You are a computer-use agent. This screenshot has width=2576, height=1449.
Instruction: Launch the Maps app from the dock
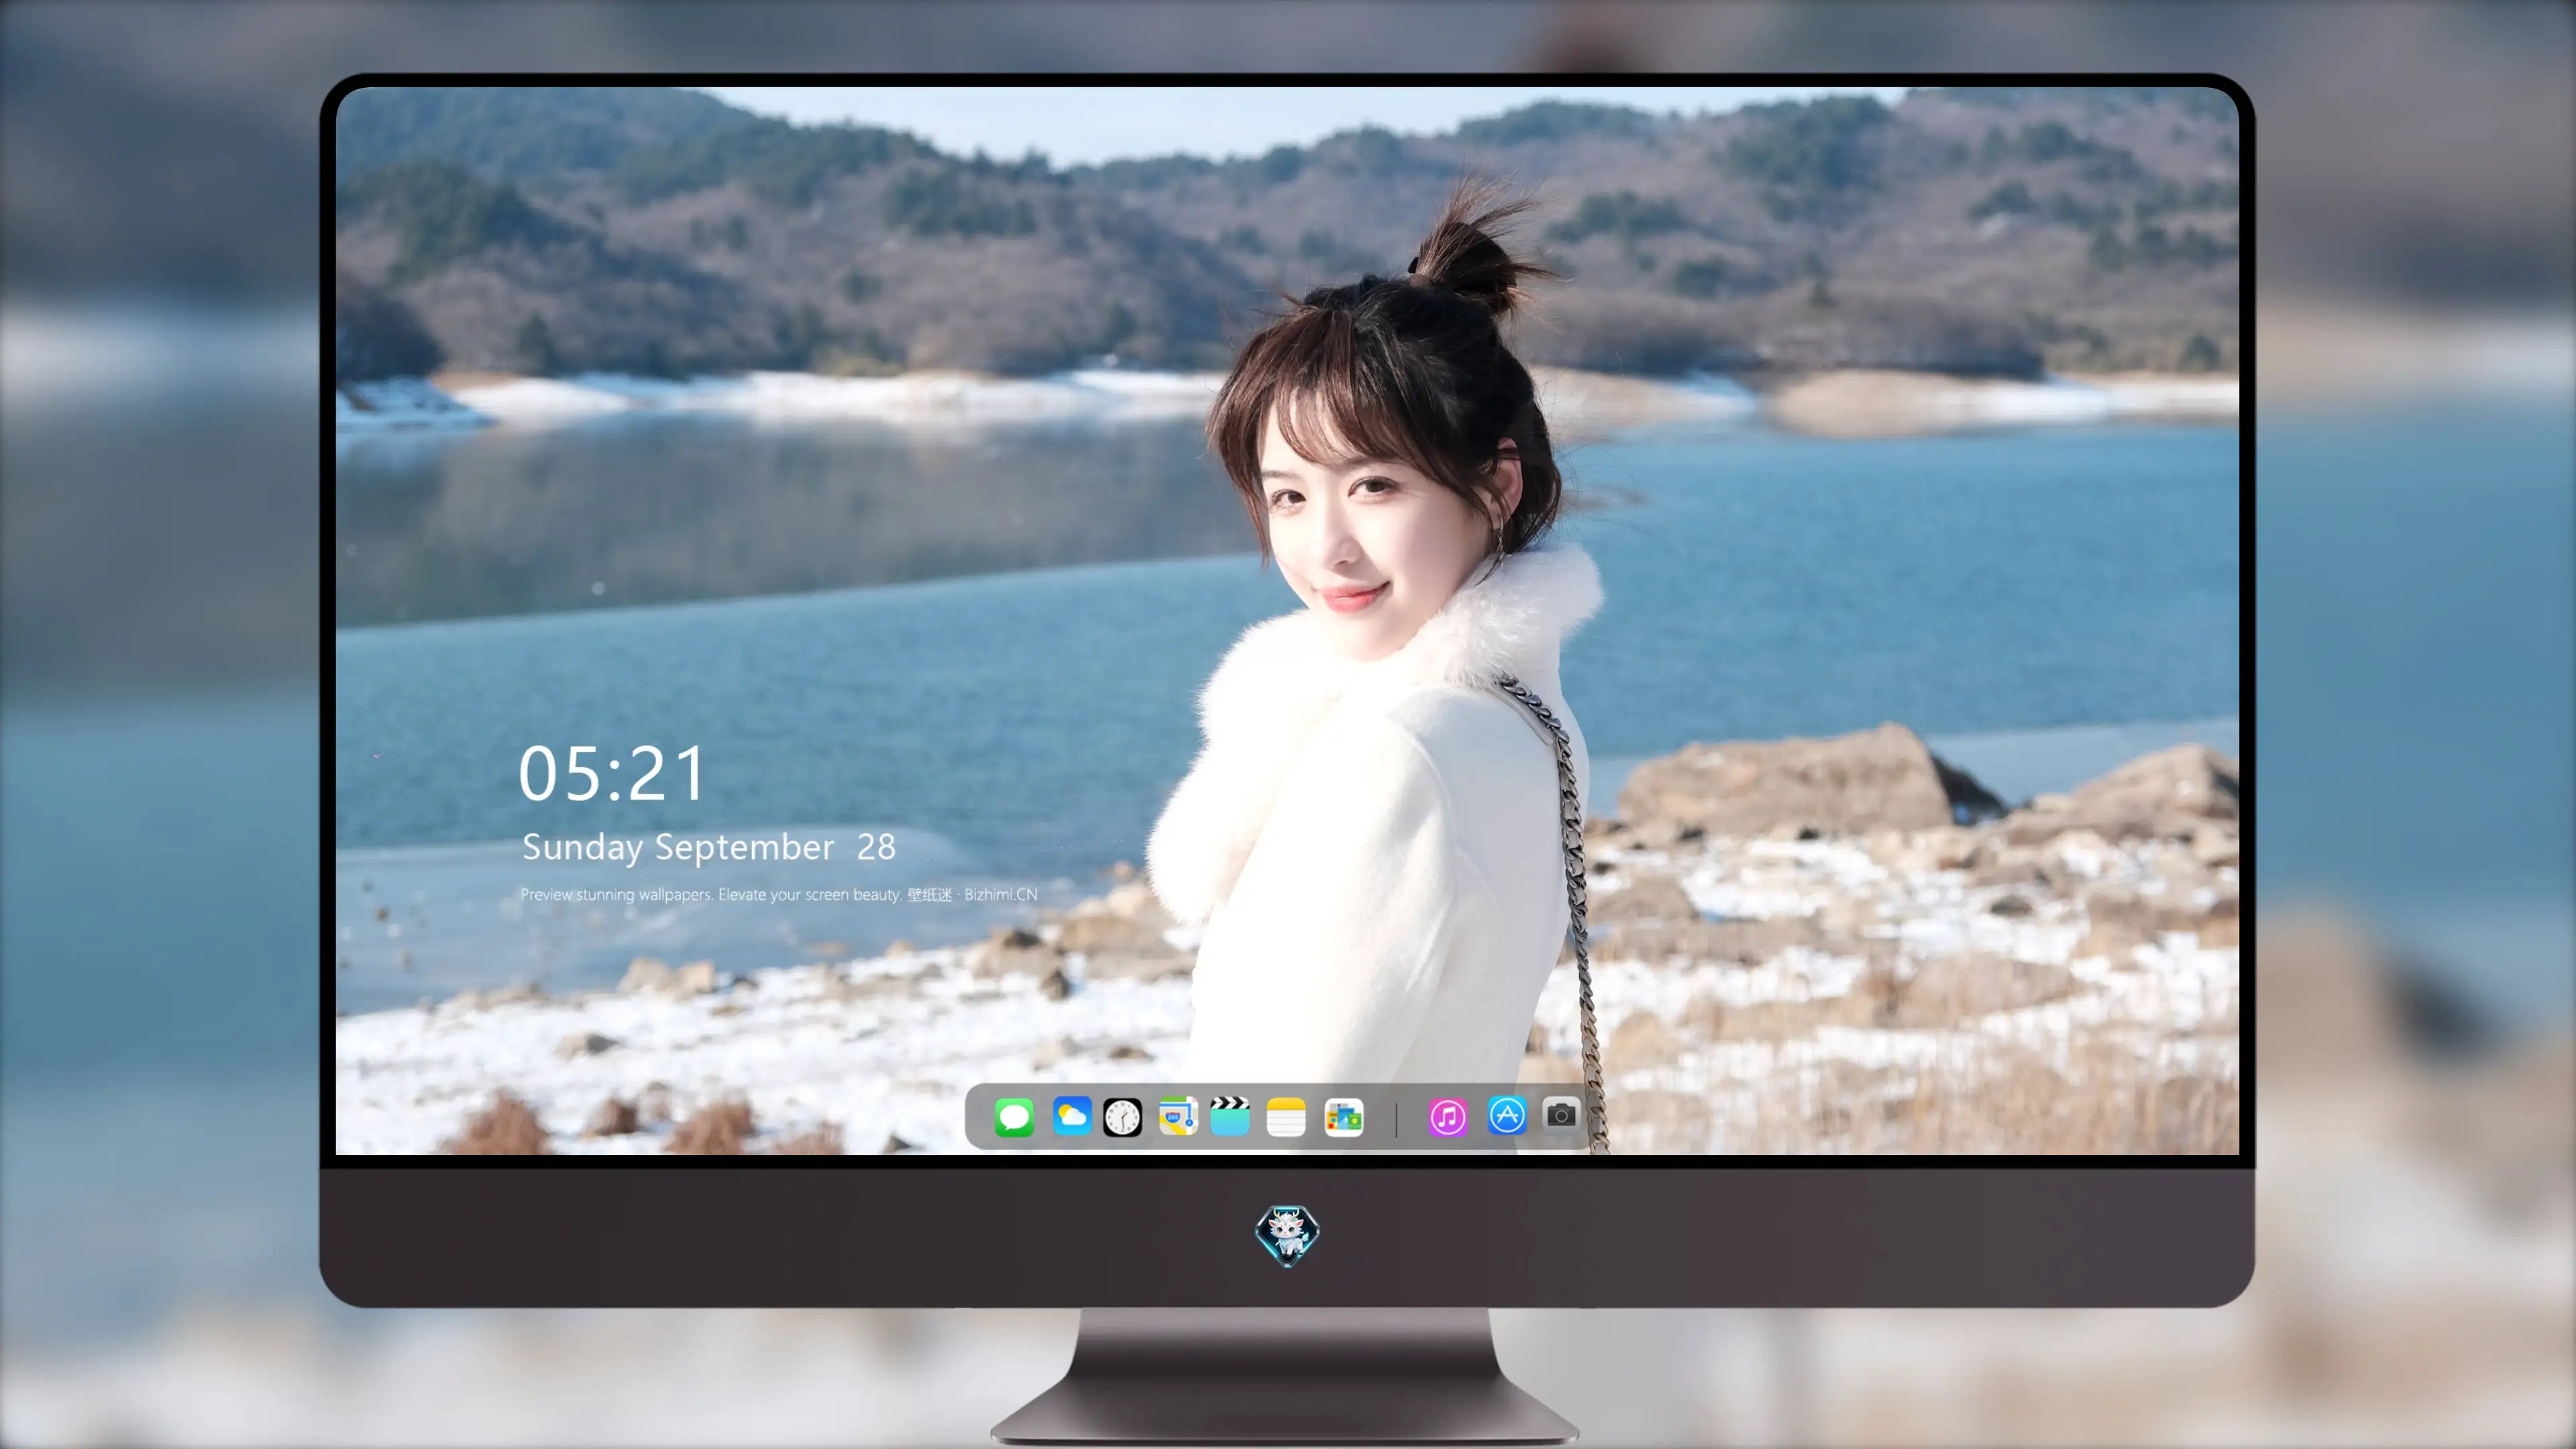coord(1178,1116)
